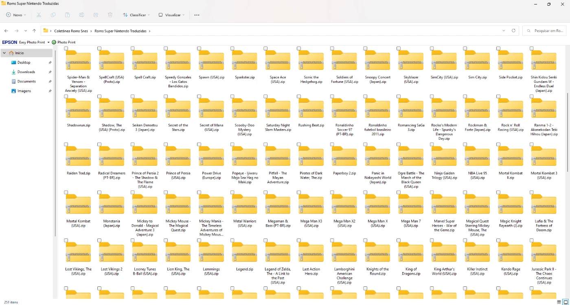Open the Novo dropdown menu
Screen dimensions: 570x305
coord(16,15)
